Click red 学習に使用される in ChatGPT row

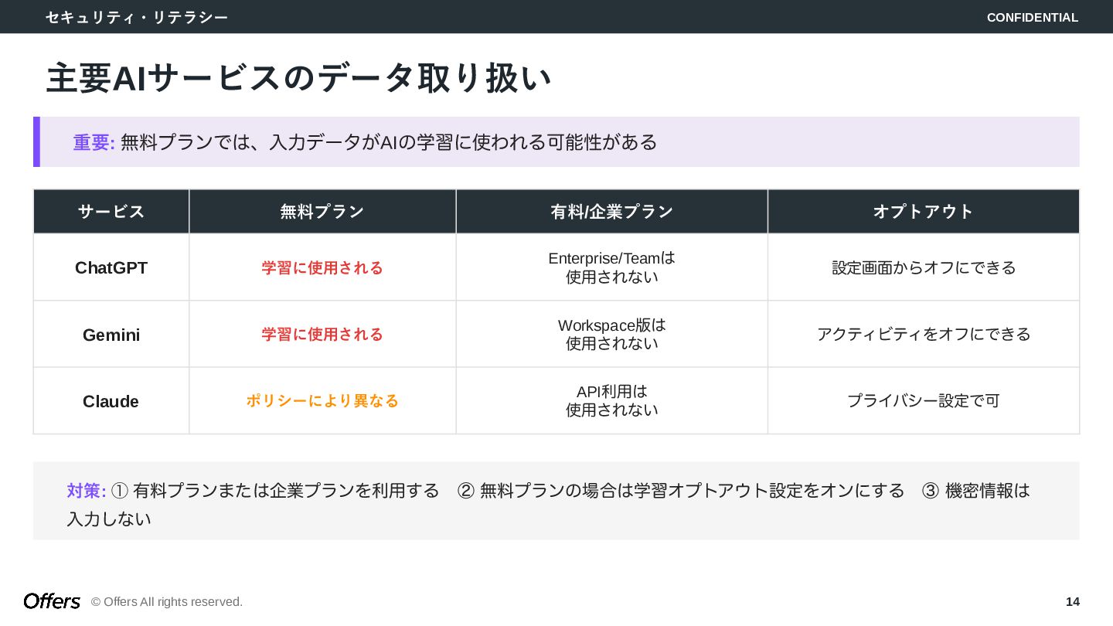coord(322,268)
